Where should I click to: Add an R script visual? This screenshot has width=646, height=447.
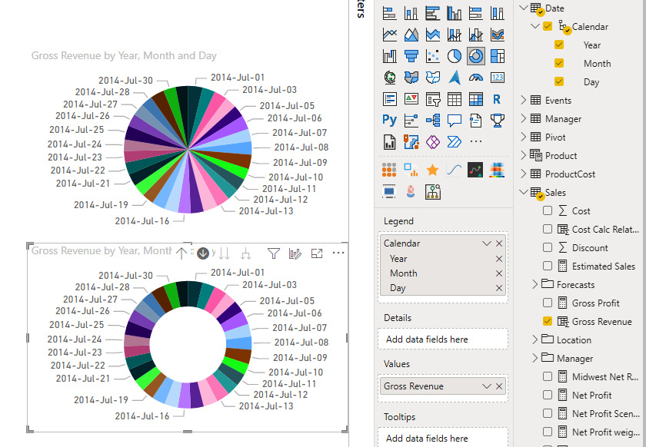(x=498, y=99)
